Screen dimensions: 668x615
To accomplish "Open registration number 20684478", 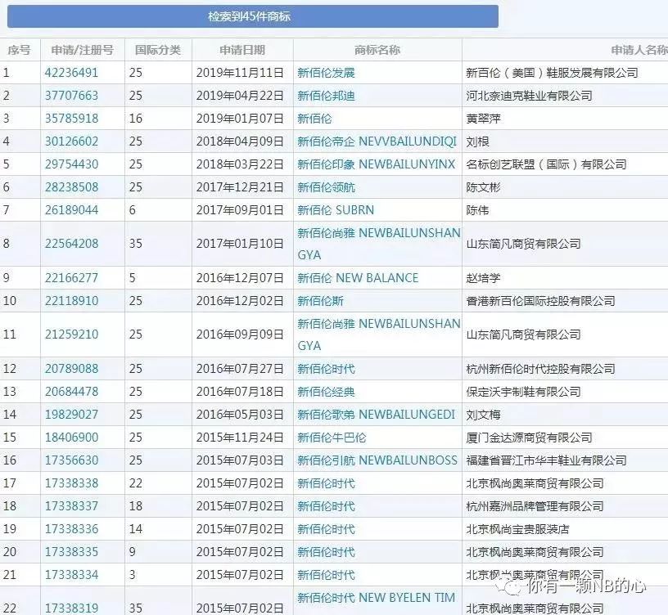I will pos(71,392).
